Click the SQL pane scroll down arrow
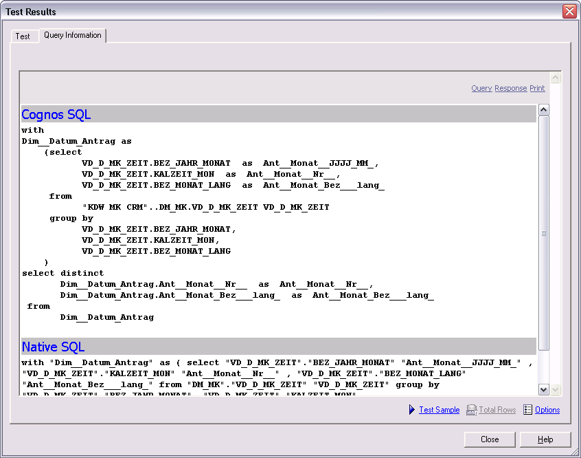The height and width of the screenshot is (458, 581). [543, 389]
